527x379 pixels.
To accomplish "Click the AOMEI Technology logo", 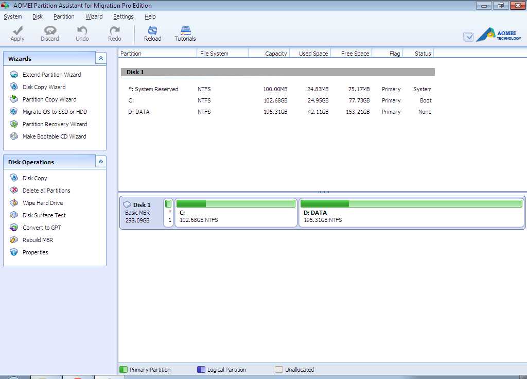I will (x=499, y=35).
